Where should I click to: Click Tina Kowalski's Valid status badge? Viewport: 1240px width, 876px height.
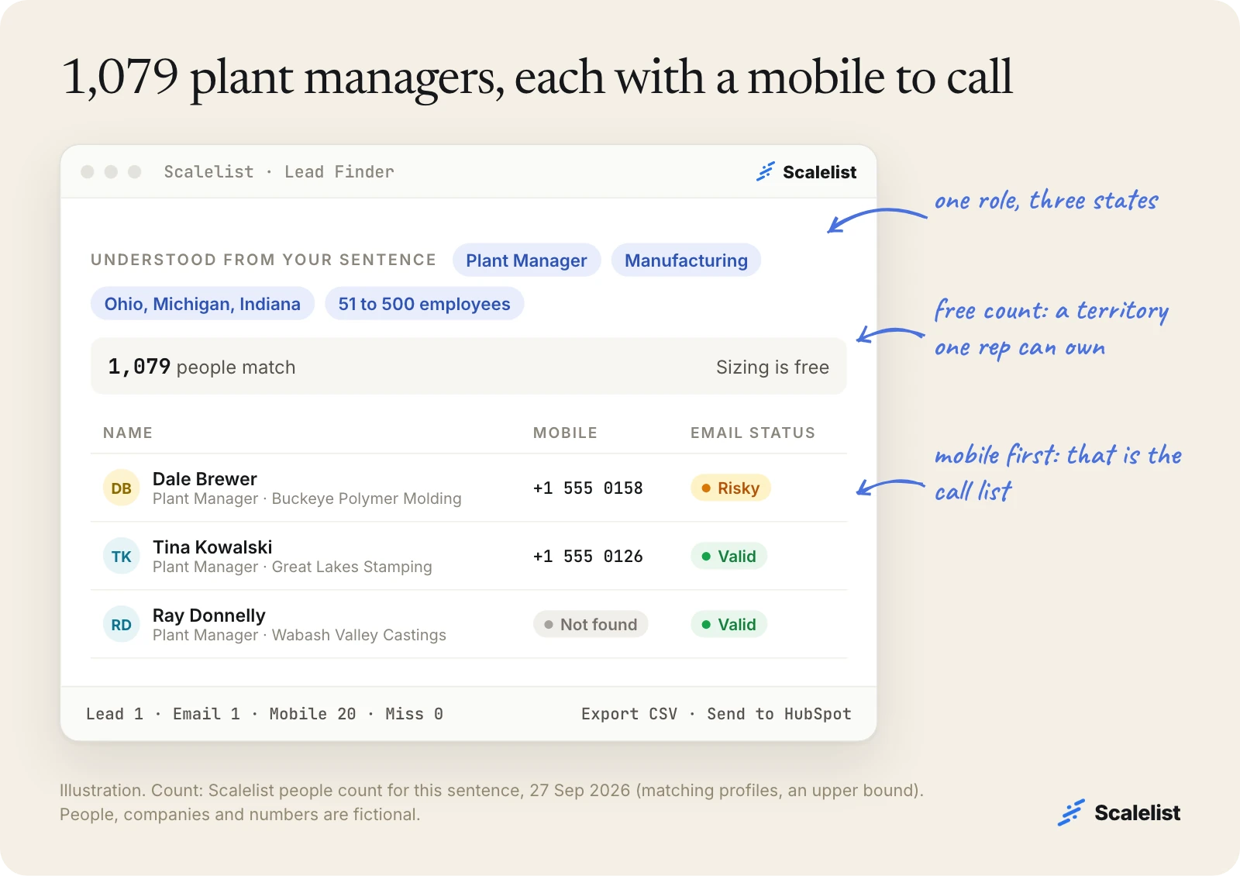click(x=728, y=557)
